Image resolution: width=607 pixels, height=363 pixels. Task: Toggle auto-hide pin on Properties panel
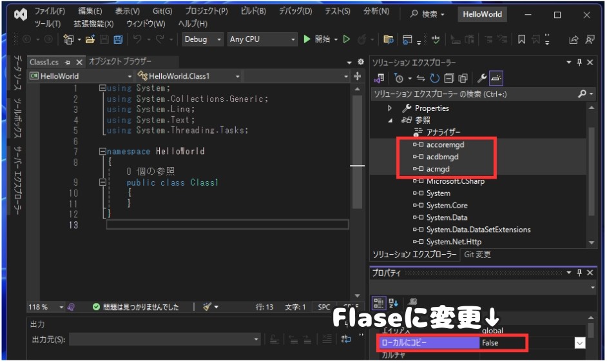click(579, 273)
